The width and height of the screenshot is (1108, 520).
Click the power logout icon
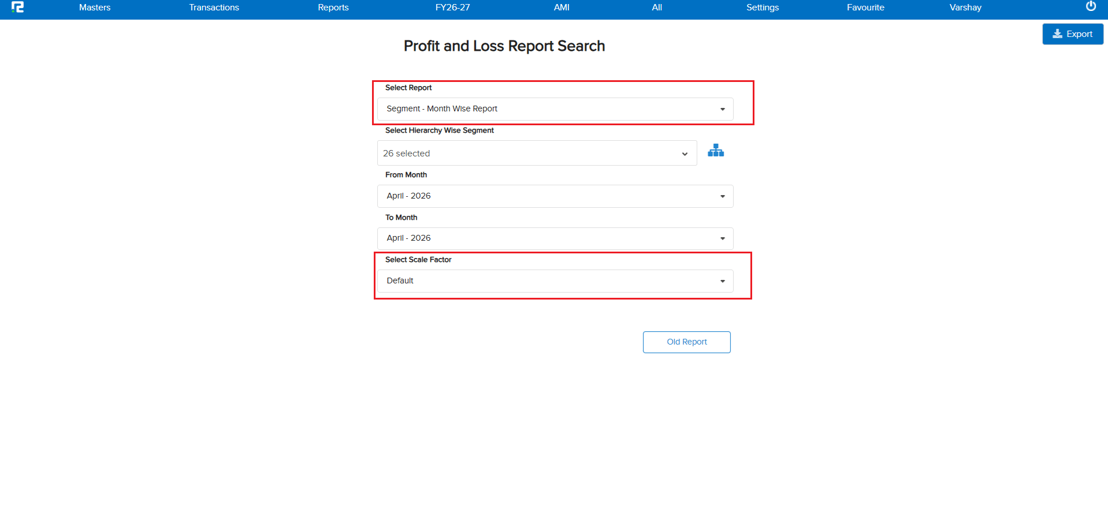[1091, 6]
